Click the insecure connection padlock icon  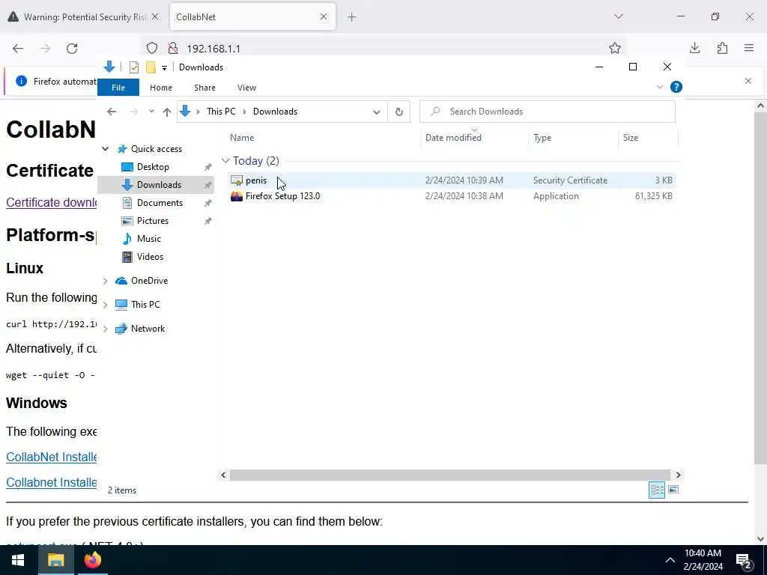coord(173,48)
